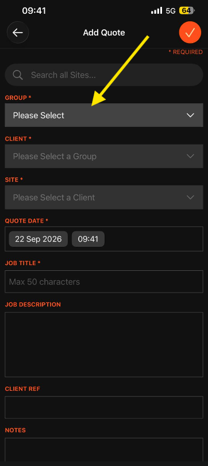Screen dimensions: 208x466
Task: Expand Group dropdown via chevron arrow
Action: [190, 115]
